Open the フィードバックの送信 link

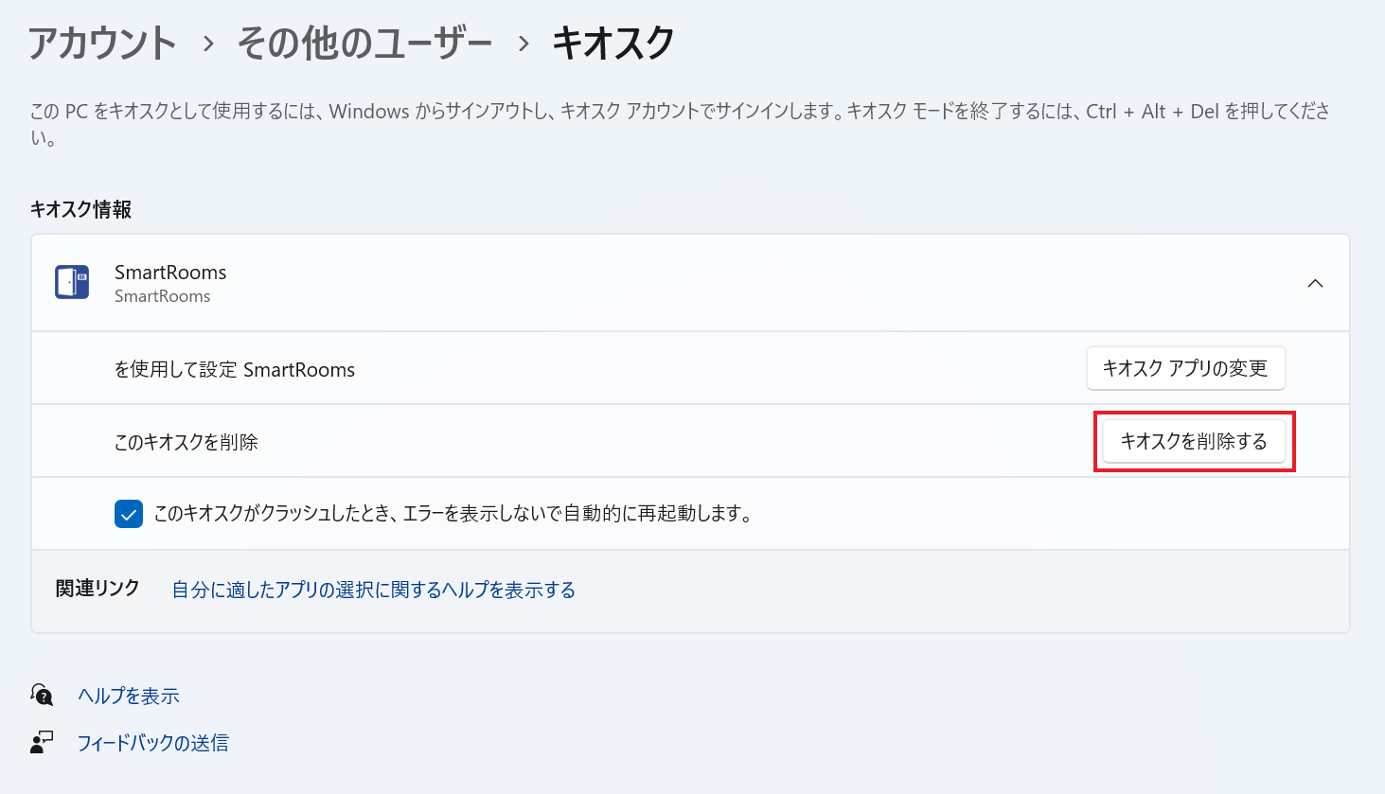152,743
